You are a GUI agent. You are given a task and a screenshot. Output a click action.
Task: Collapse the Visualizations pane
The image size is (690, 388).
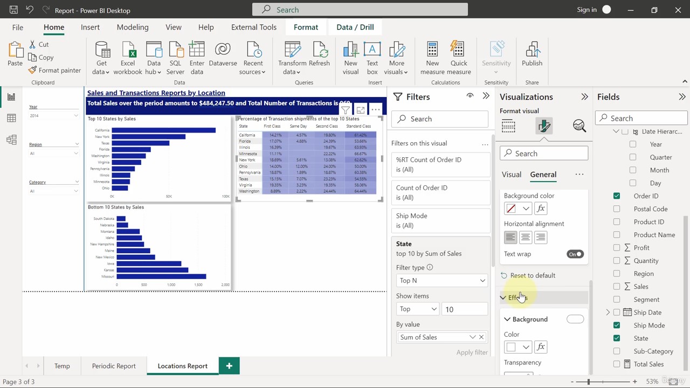pyautogui.click(x=584, y=97)
